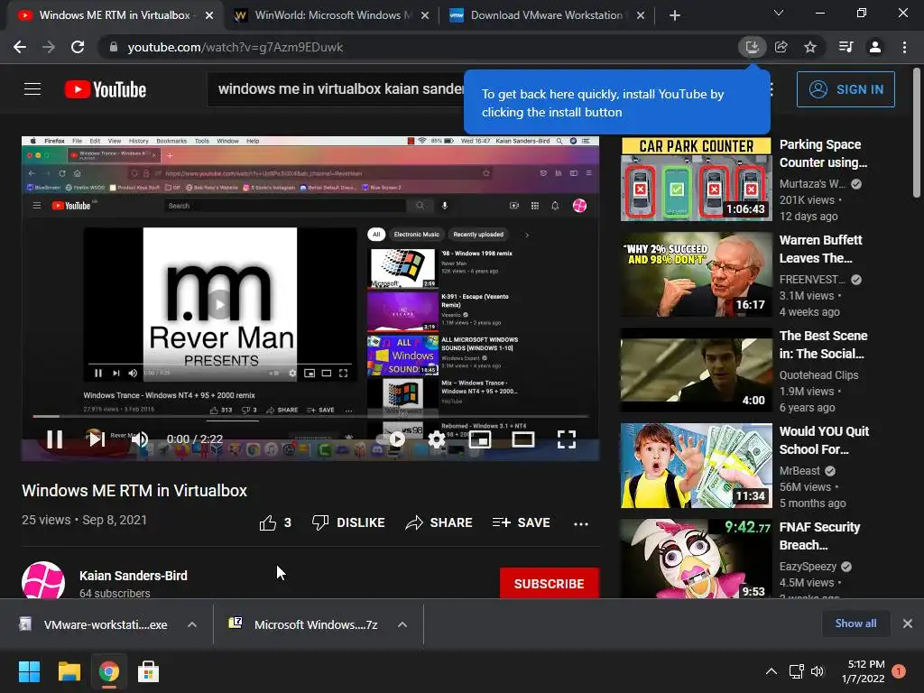
Task: Close the WinWorld tab
Action: pos(425,15)
